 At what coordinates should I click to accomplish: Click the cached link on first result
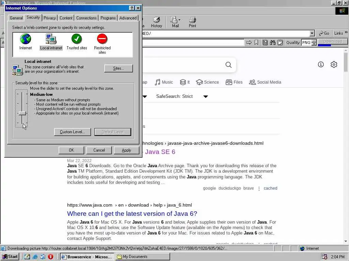tap(270, 188)
